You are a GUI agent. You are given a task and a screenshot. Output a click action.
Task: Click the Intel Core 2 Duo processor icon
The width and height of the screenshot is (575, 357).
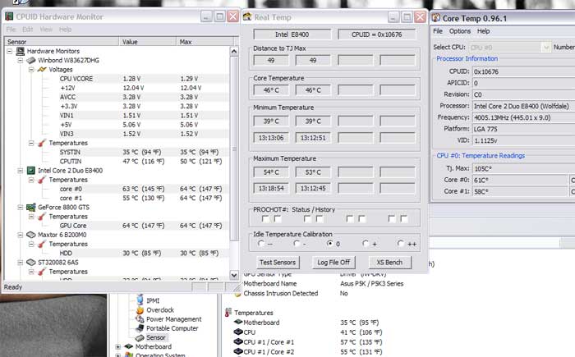31,171
